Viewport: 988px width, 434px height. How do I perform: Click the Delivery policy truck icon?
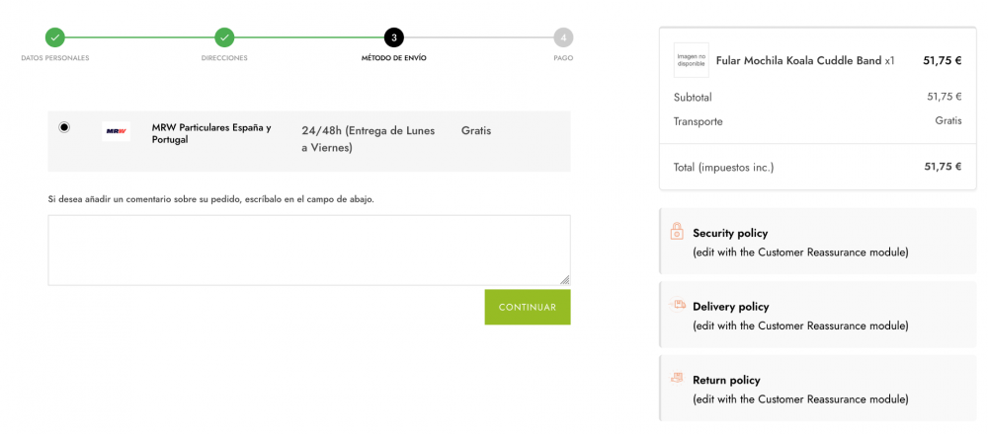coord(677,305)
